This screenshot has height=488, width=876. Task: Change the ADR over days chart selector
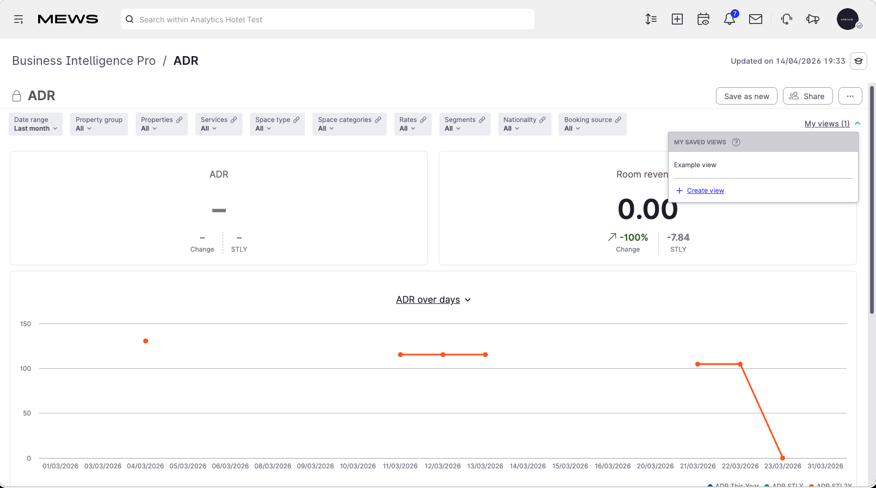(433, 300)
